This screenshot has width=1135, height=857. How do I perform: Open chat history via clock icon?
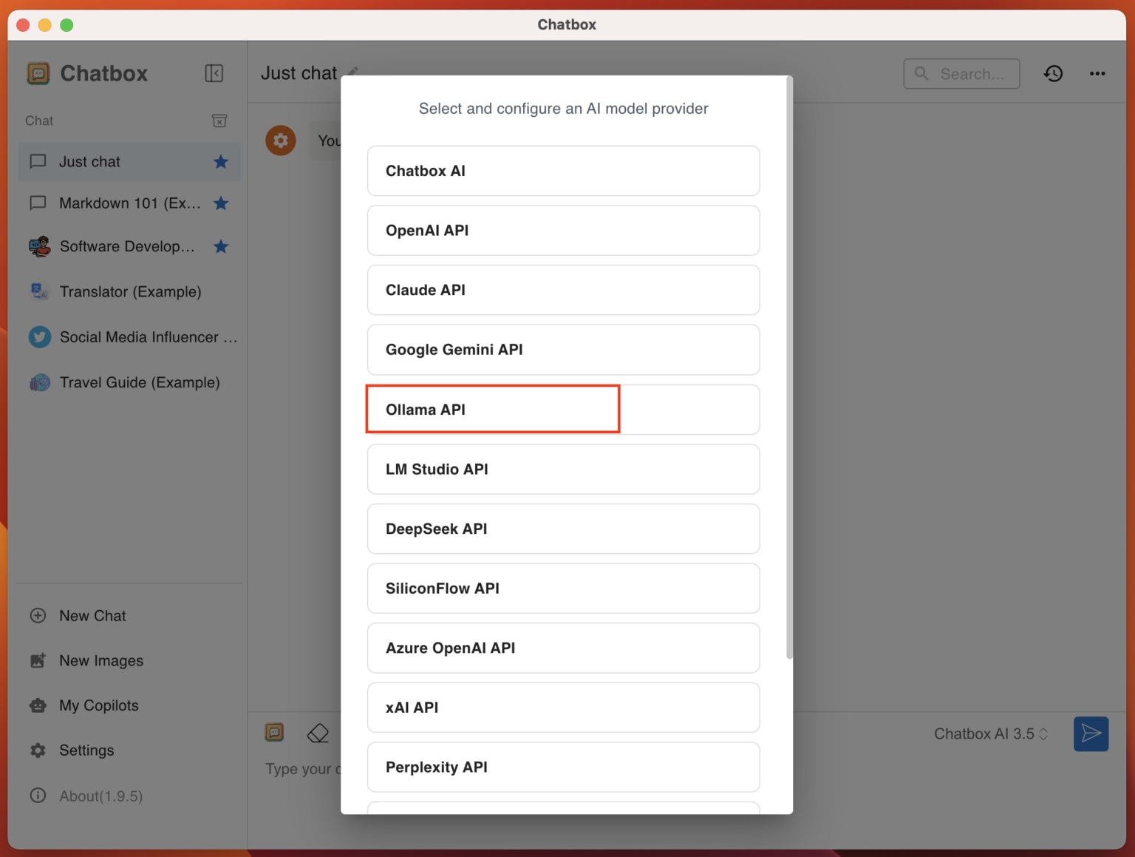click(1053, 73)
